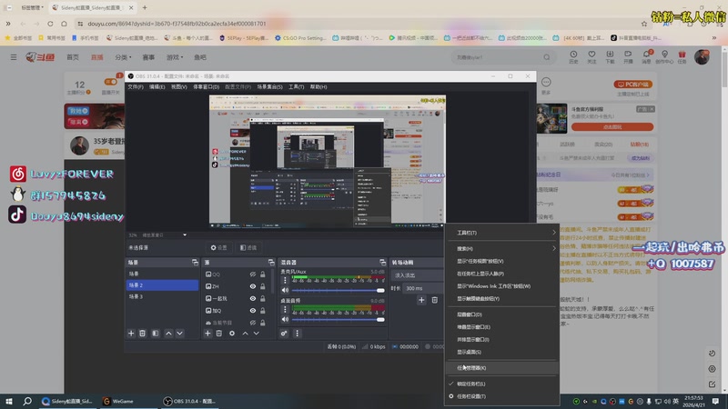Open 任务栏设置 from context menu
Screen dimensions: 728x409
point(501,396)
